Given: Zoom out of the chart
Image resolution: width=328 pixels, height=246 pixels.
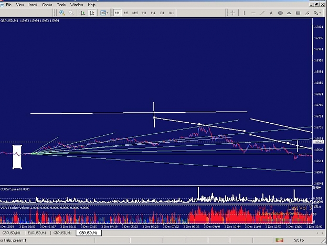Looking at the screenshot, I should click(x=71, y=13).
